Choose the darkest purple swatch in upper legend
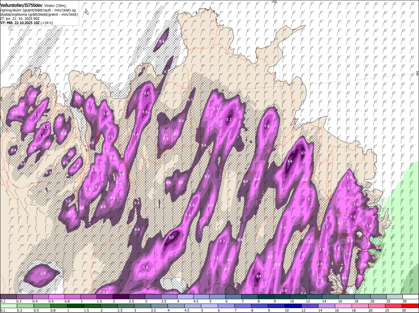This screenshot has width=419, height=313. (x=120, y=297)
